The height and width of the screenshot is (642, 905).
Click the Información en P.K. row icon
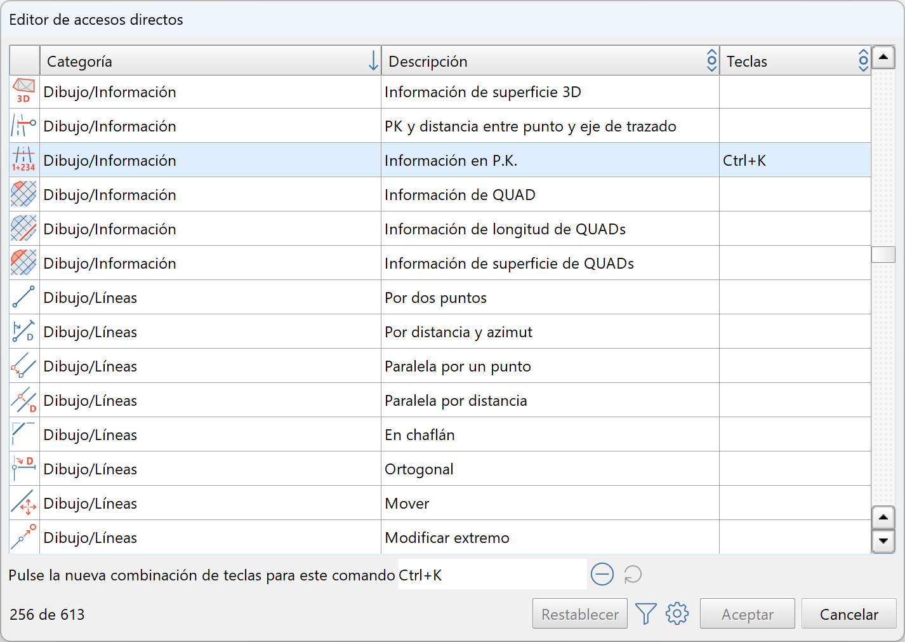(23, 160)
